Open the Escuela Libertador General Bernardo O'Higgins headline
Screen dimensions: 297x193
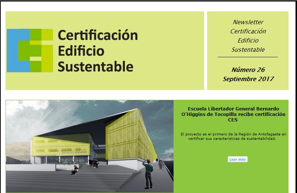233,114
